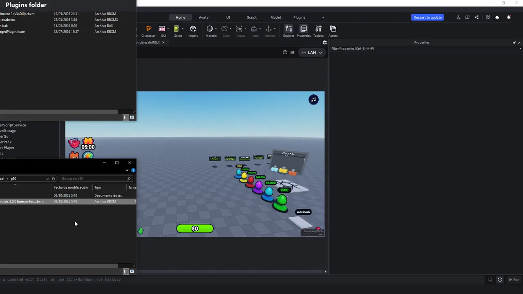Toggle the Properties panel button

[304, 31]
